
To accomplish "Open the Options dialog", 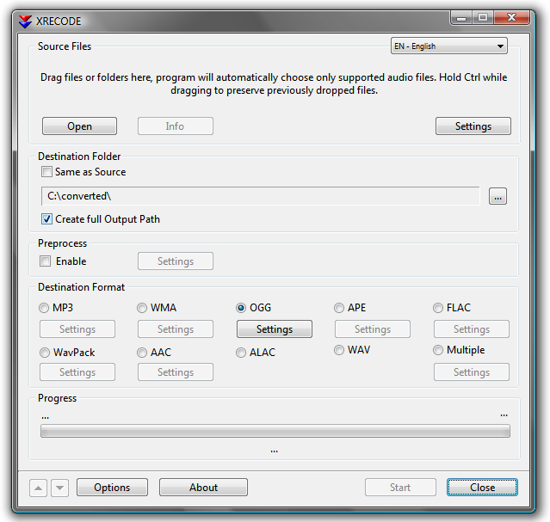I will coord(112,488).
